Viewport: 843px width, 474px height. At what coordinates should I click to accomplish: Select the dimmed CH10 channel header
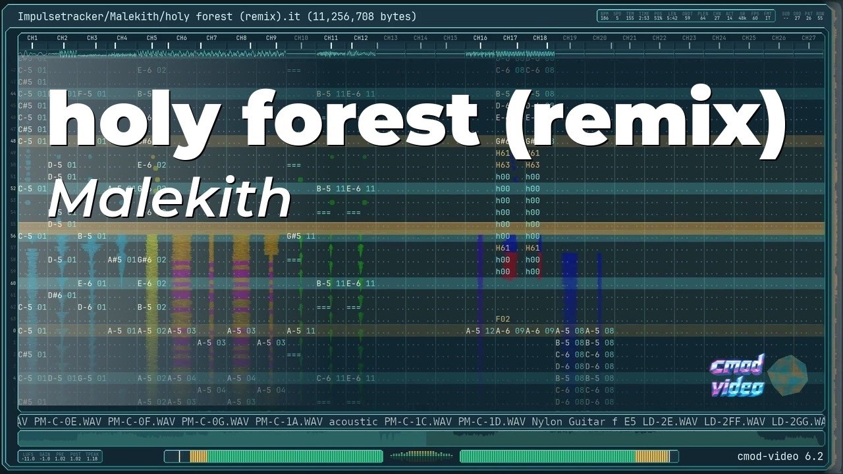301,38
